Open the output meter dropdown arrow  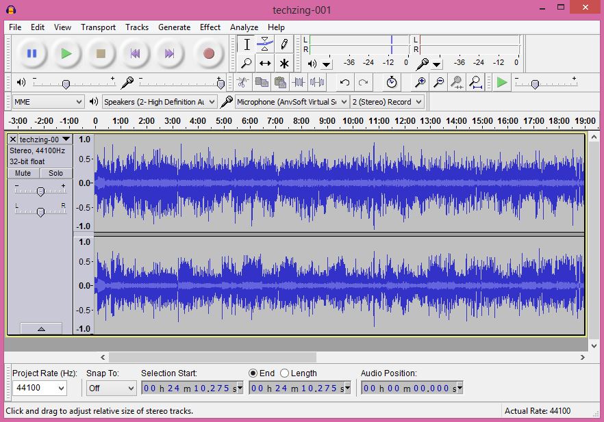click(x=326, y=64)
